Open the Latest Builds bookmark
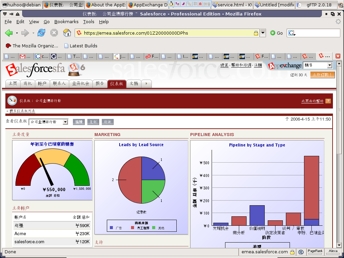The width and height of the screenshot is (344, 258). (x=81, y=46)
